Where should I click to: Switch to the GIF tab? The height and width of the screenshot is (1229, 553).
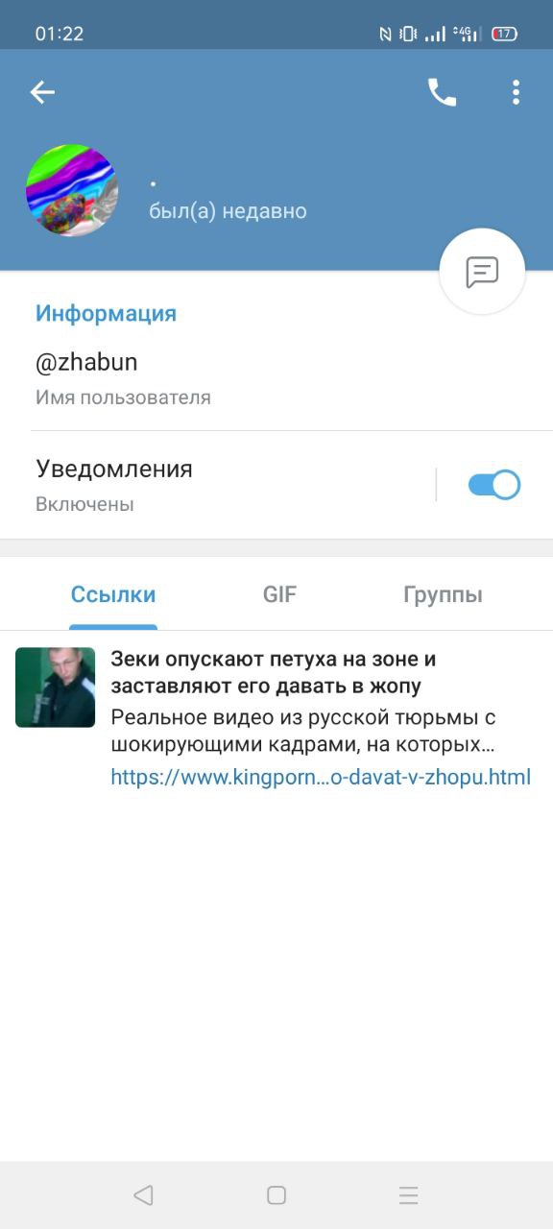(279, 594)
